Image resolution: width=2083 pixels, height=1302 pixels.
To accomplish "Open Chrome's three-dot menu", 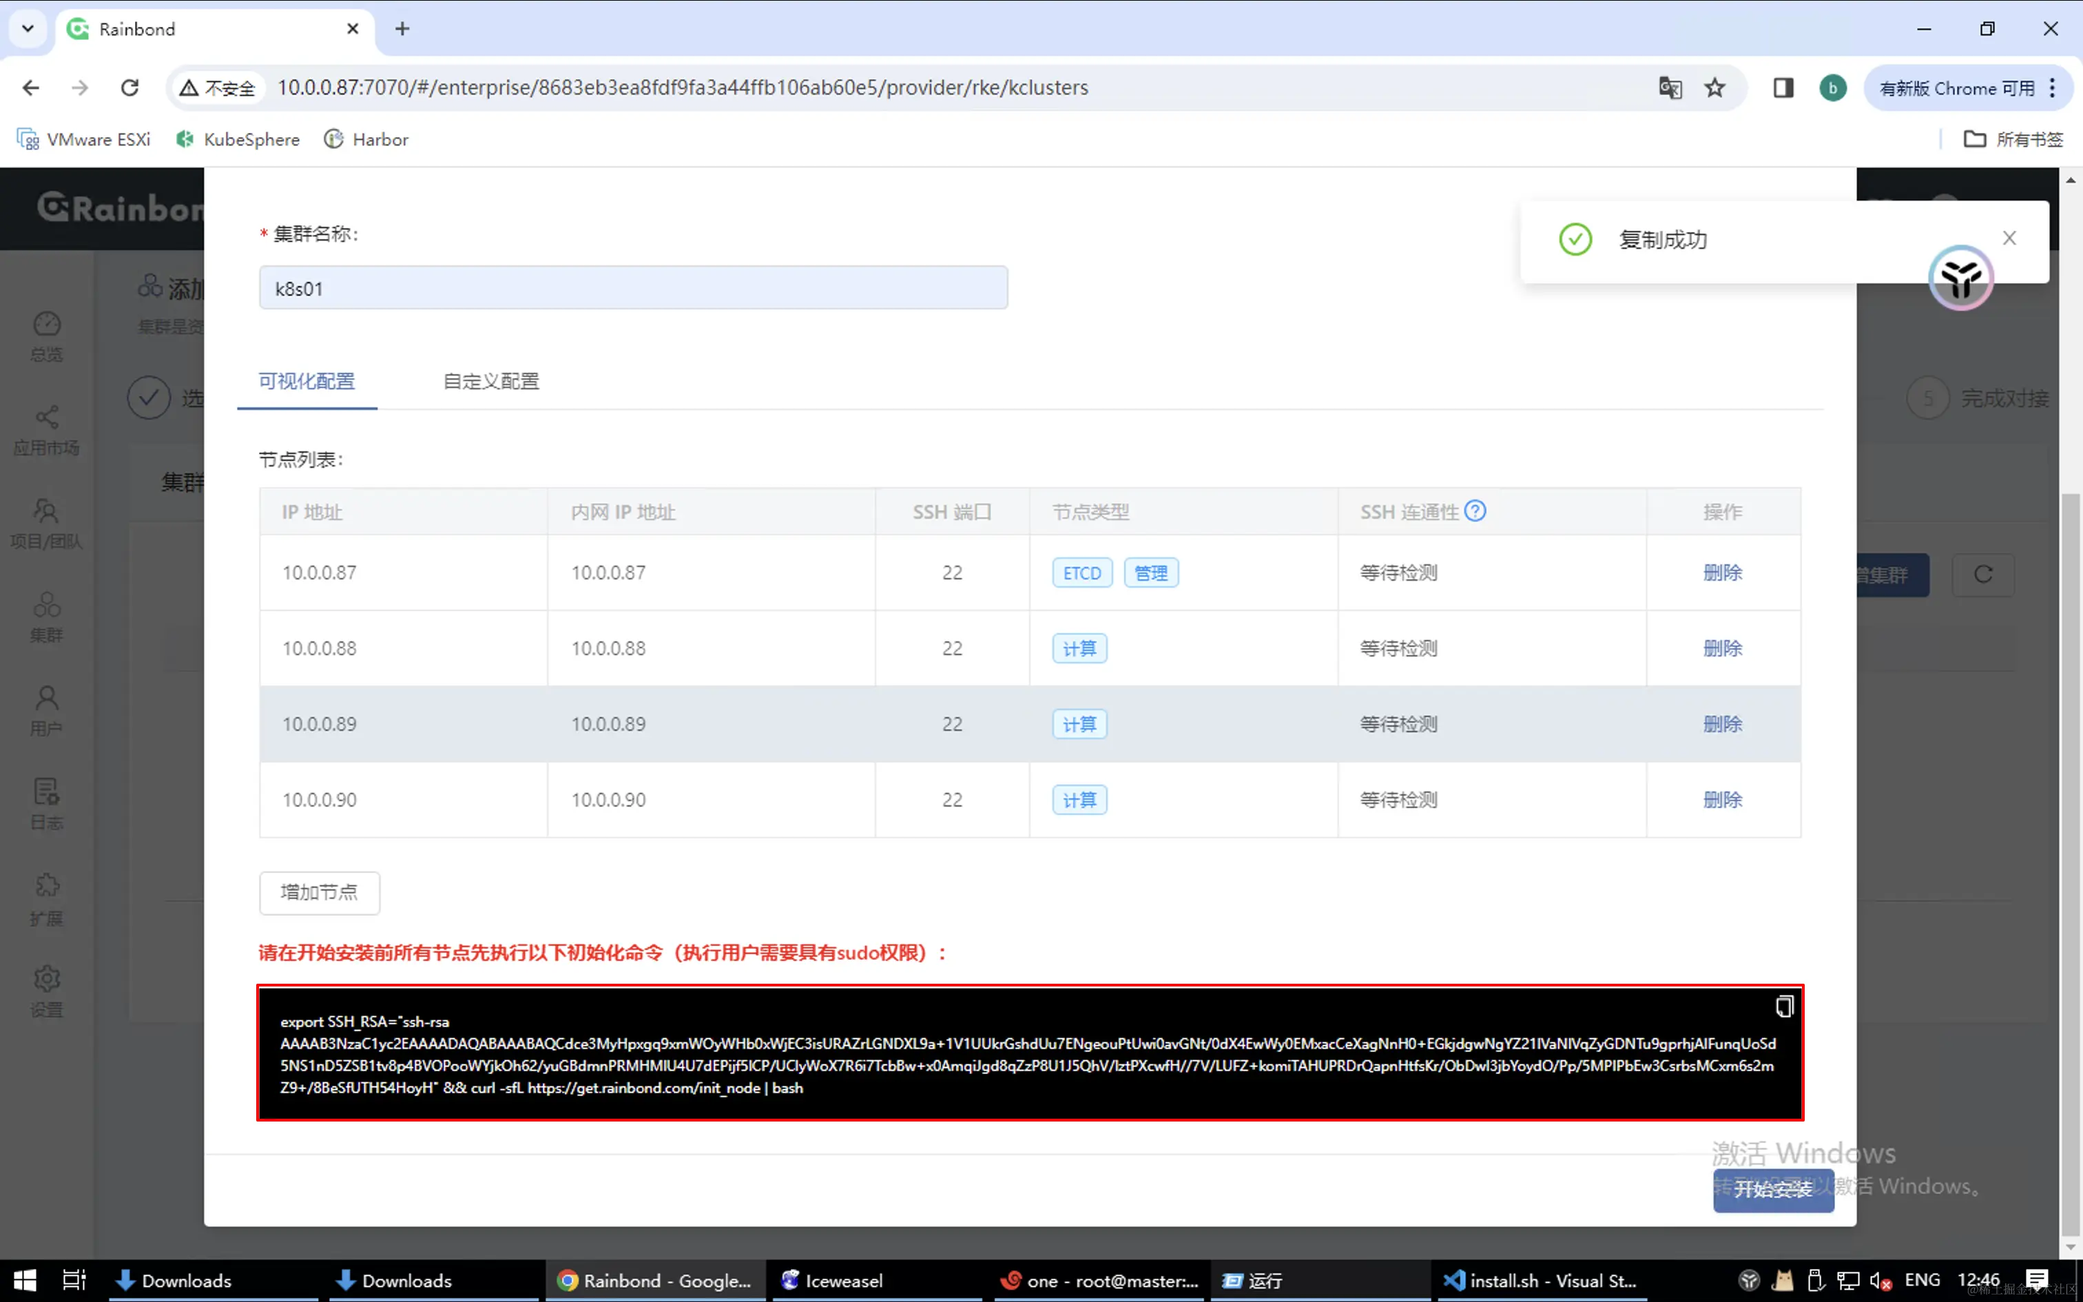I will tap(2053, 88).
